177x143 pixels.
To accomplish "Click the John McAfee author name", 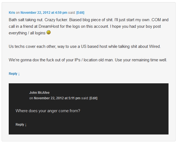I will [39, 93].
